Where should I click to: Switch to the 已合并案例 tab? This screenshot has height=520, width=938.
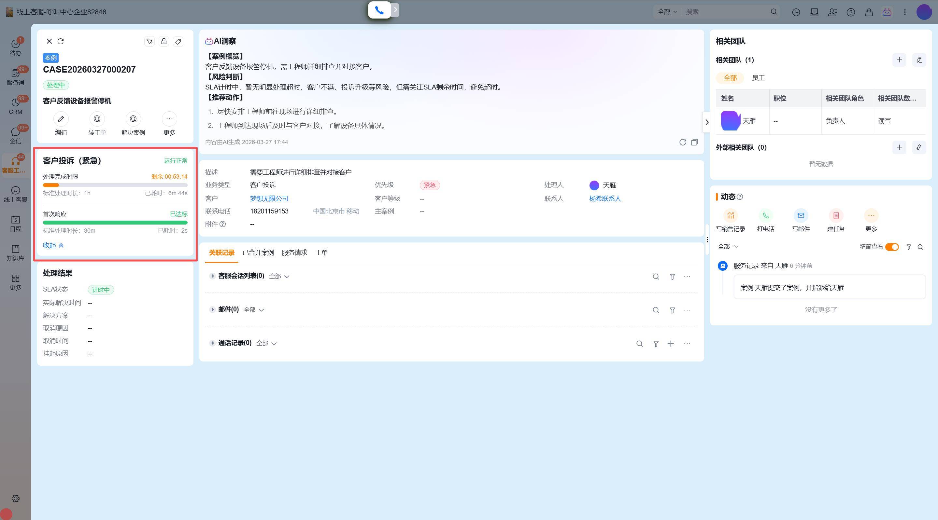tap(258, 253)
